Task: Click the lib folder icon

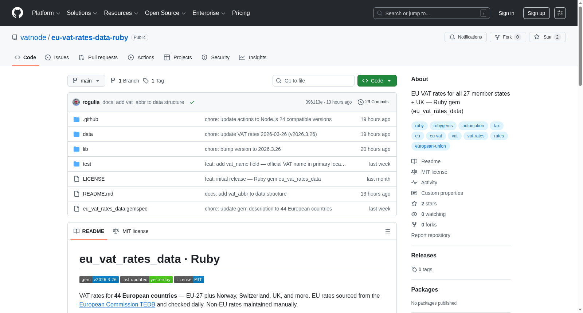Action: [x=77, y=149]
